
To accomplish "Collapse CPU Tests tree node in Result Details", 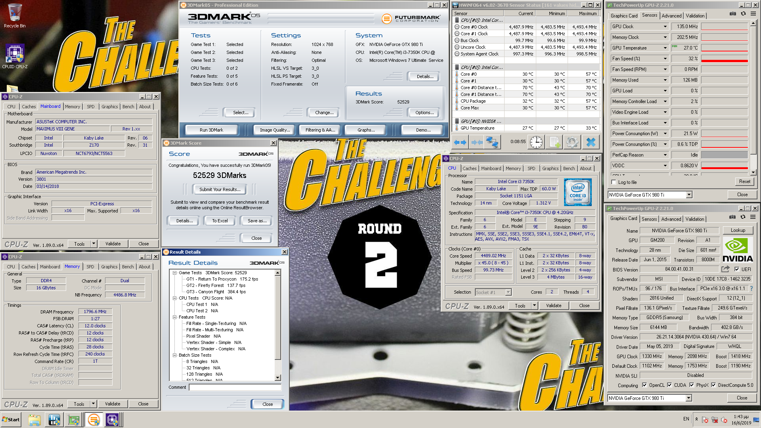I will tap(174, 298).
